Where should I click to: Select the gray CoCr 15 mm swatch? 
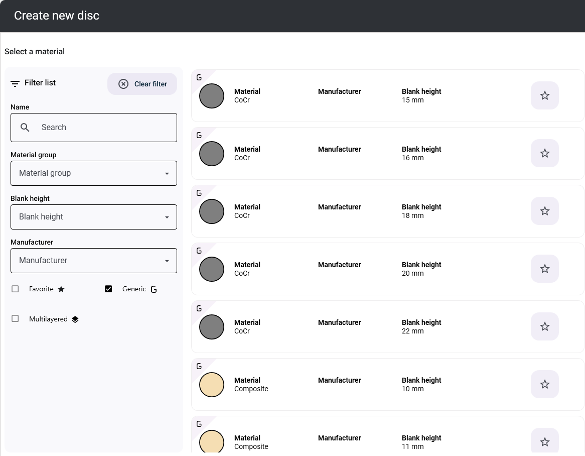click(x=212, y=96)
